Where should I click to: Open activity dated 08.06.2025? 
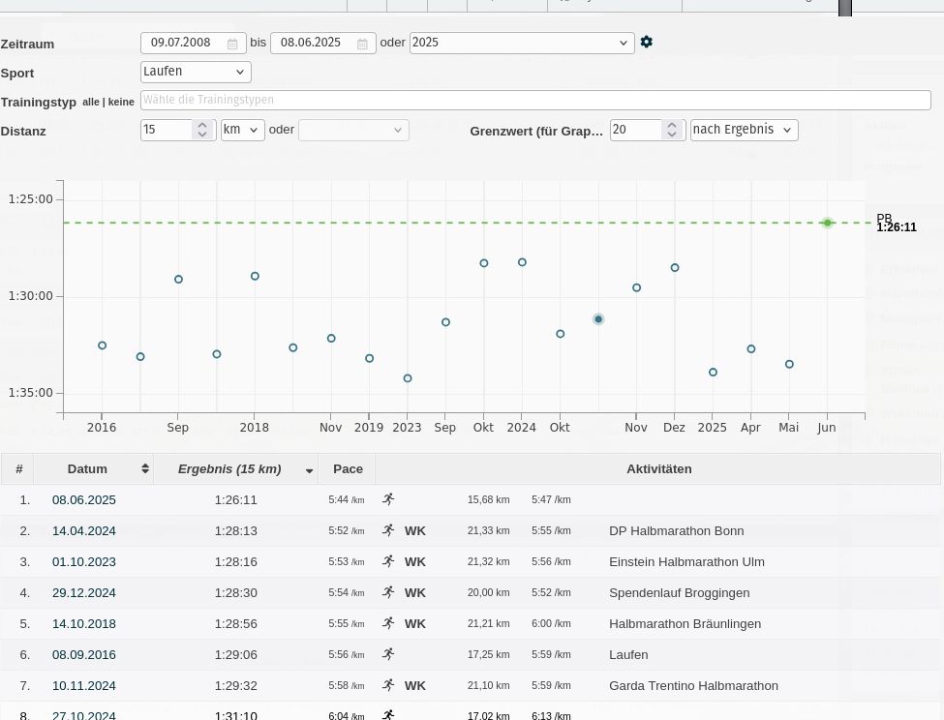click(x=83, y=500)
